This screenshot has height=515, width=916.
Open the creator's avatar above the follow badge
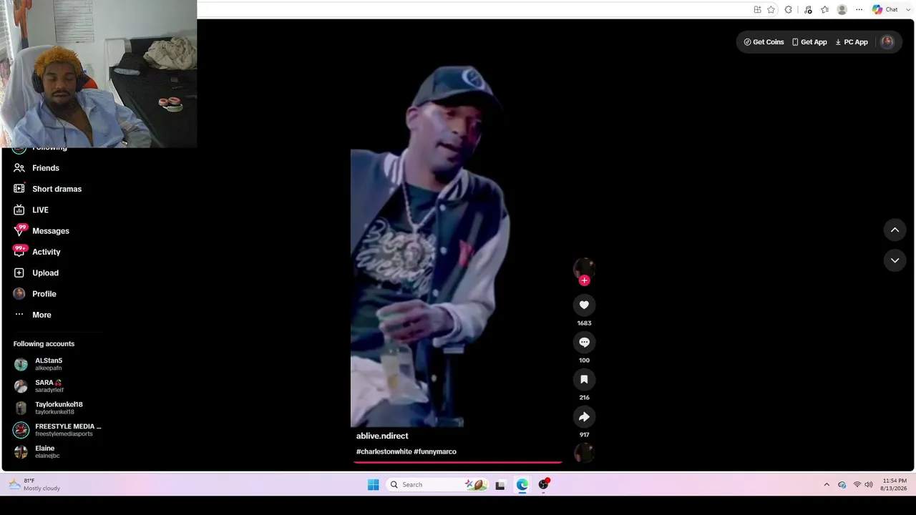coord(584,268)
